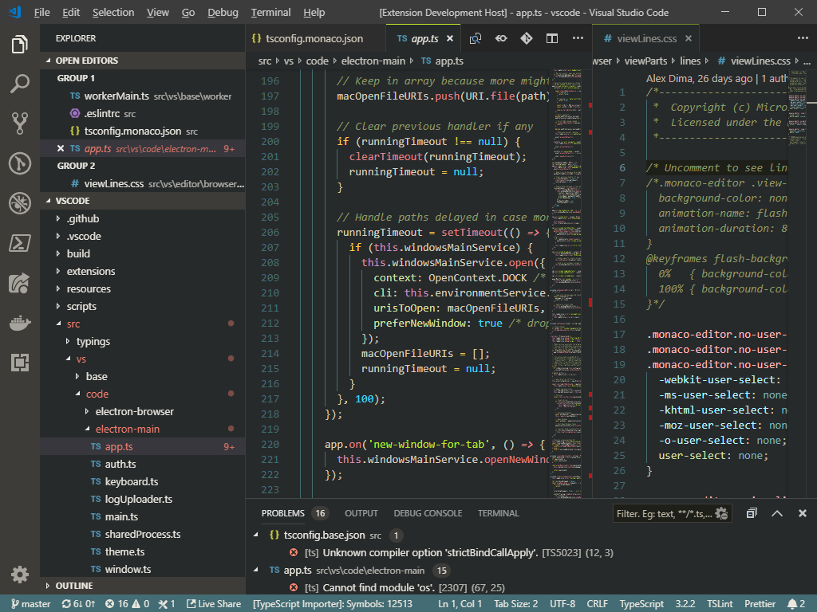Maximize the panel with the up chevron
Viewport: 817px width, 612px height.
[x=777, y=514]
